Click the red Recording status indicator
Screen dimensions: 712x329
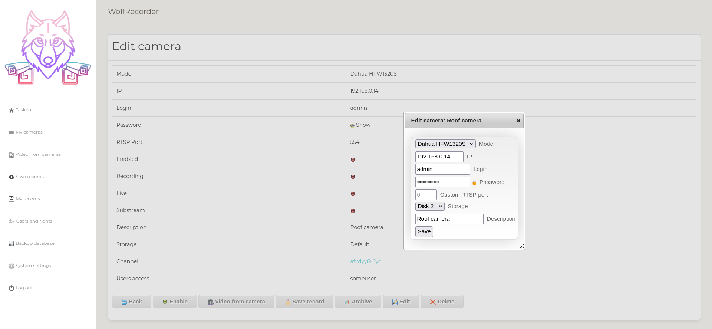click(353, 177)
